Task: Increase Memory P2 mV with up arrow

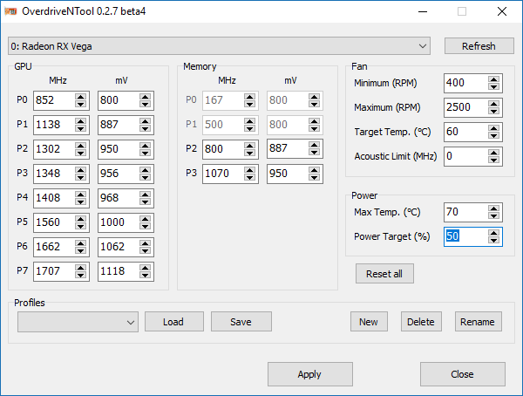Action: coord(314,145)
